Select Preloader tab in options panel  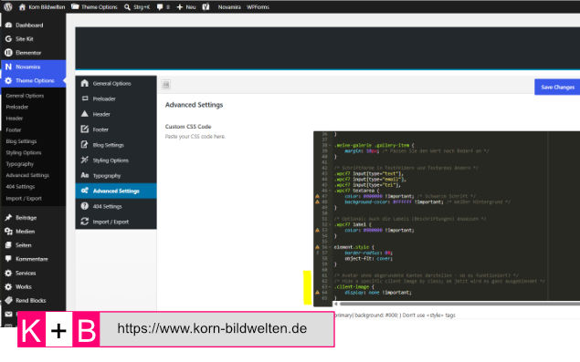click(x=116, y=99)
